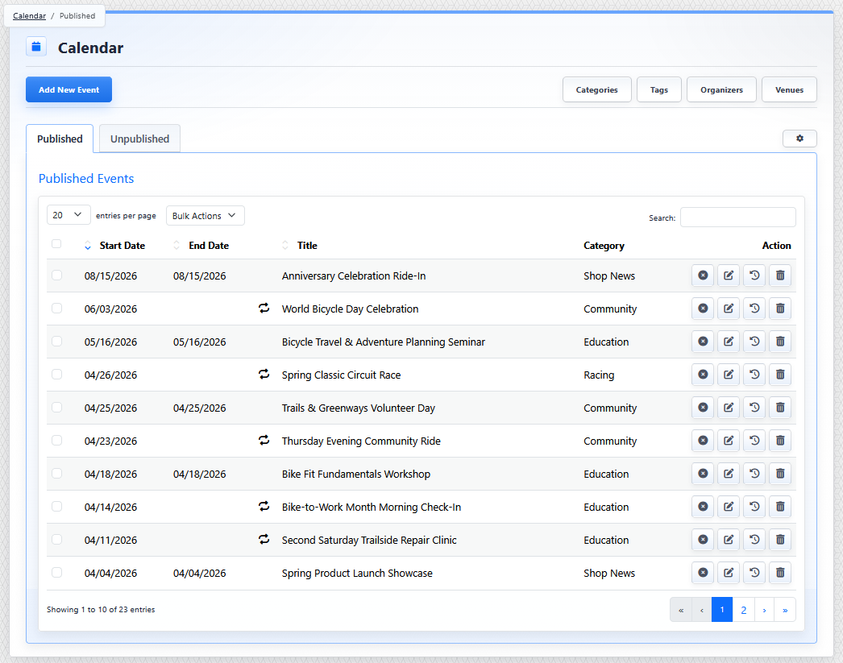The width and height of the screenshot is (843, 663).
Task: Switch to the Unpublished tab
Action: click(139, 139)
